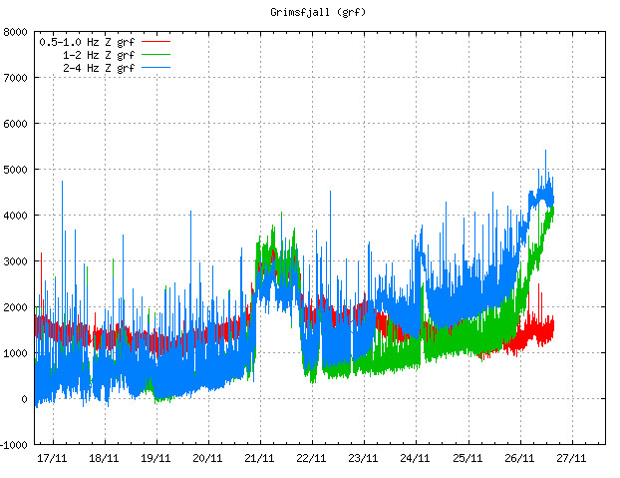Click the 17/11 date axis label
The image size is (620, 478).
click(x=52, y=458)
